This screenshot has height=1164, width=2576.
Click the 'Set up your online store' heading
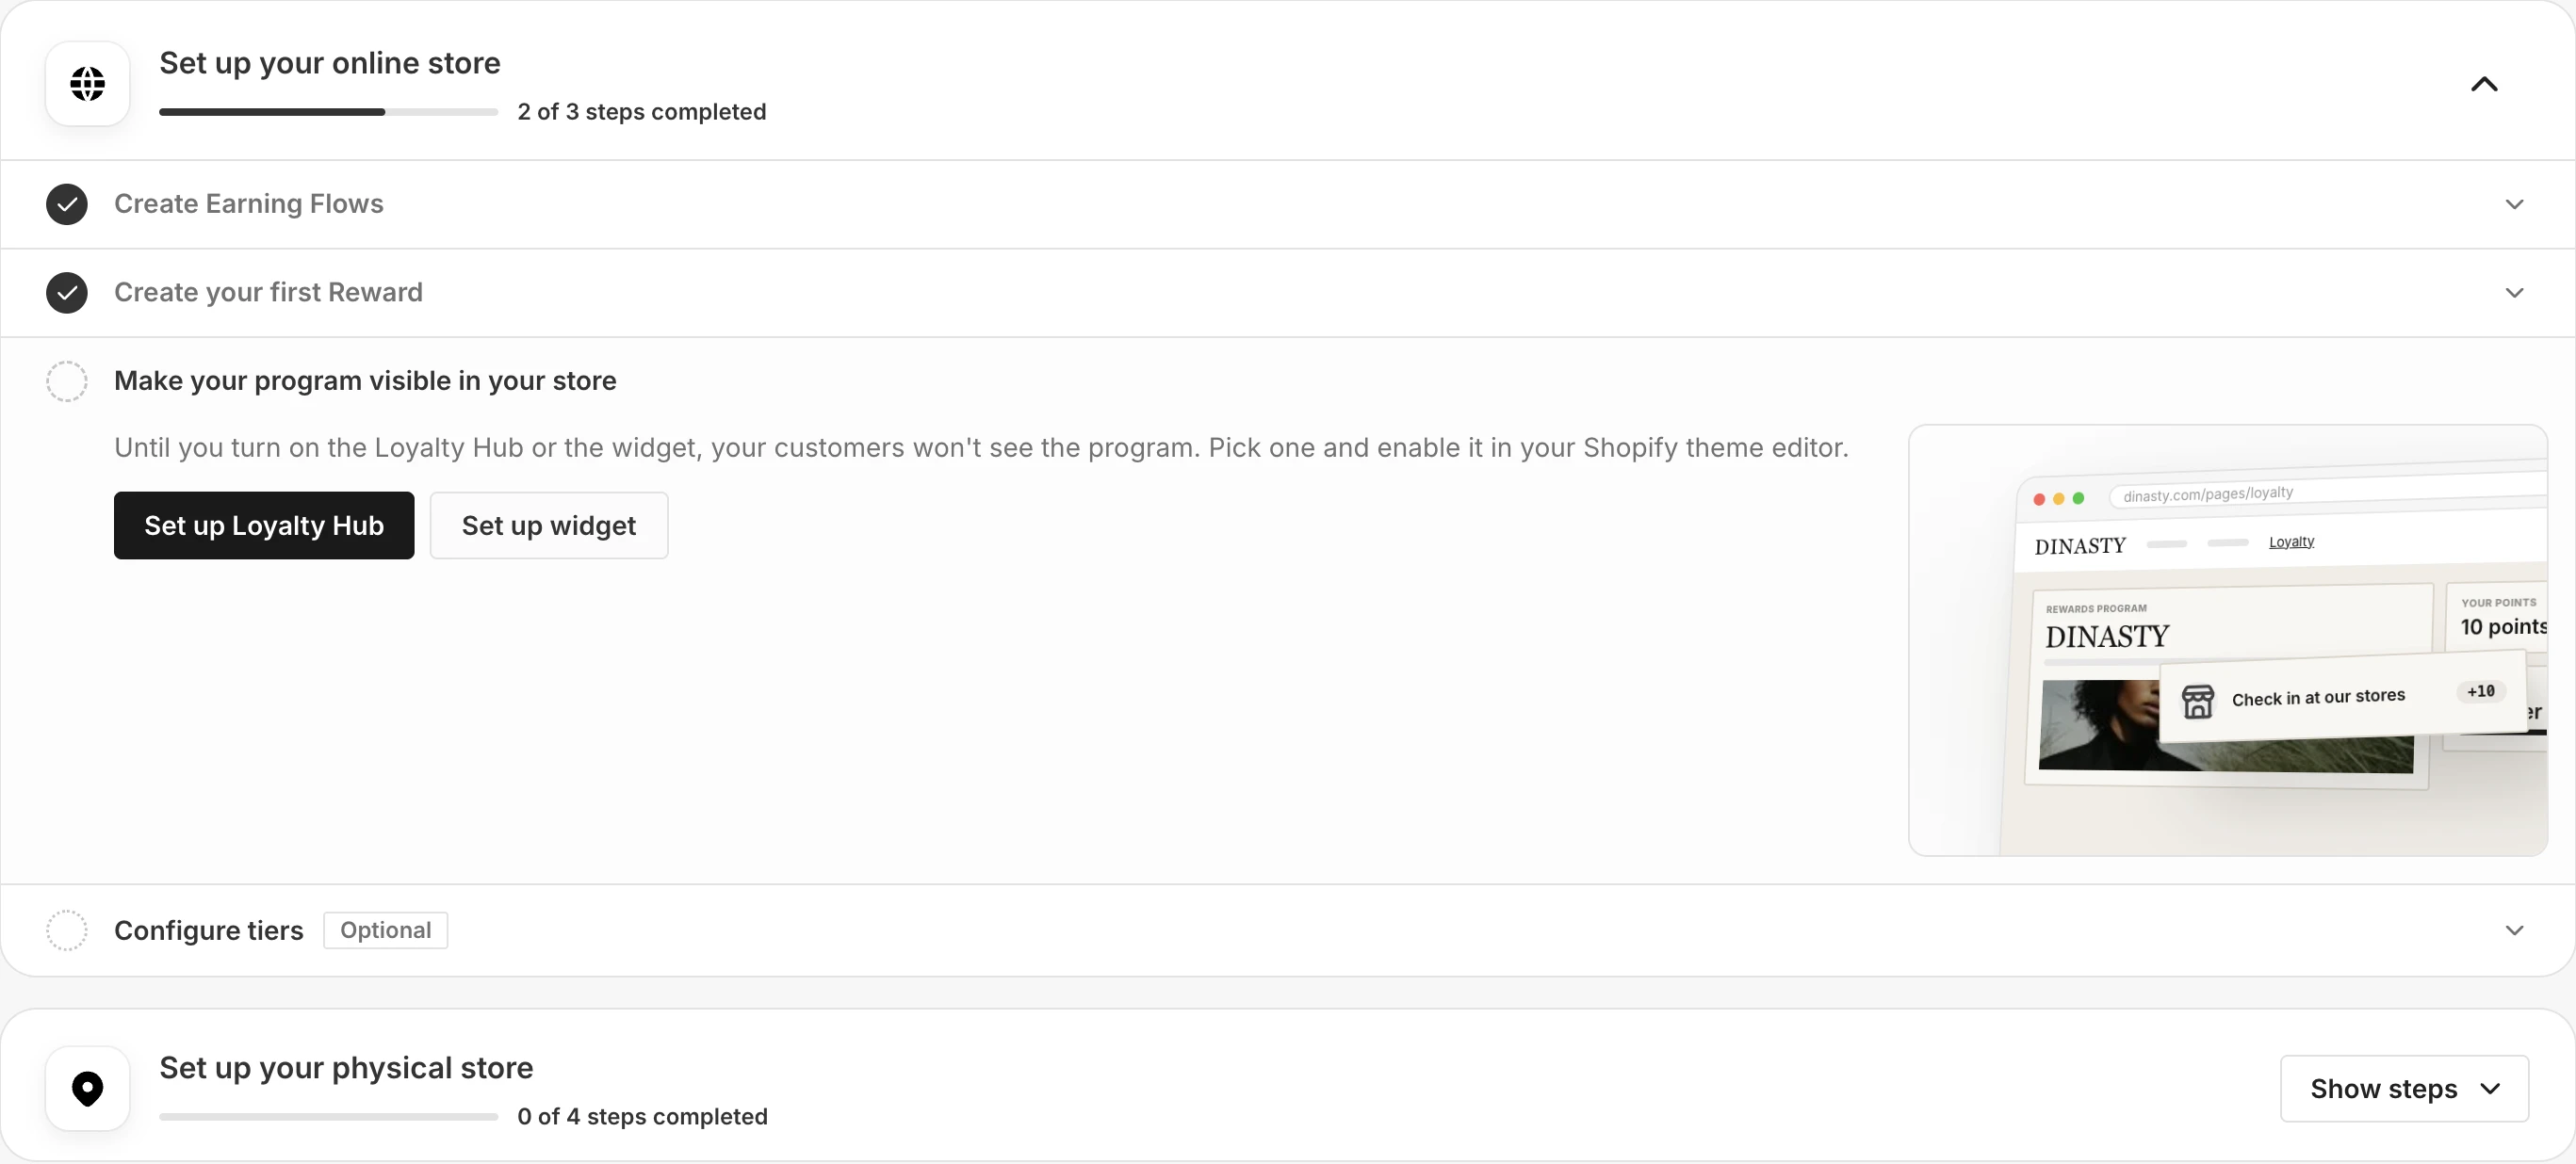tap(330, 63)
